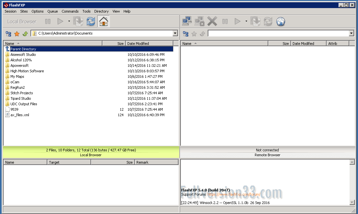
Task: Select the Tipard Studio folder
Action: coord(89,98)
